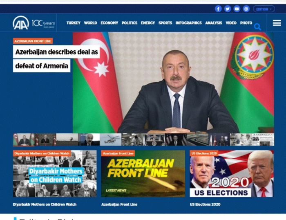286x220 pixels.
Task: Open the Infographics section
Action: (x=189, y=23)
